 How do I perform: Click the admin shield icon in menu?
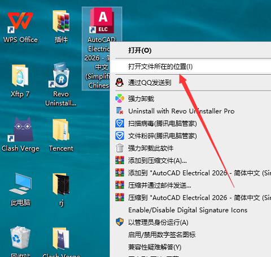point(120,222)
